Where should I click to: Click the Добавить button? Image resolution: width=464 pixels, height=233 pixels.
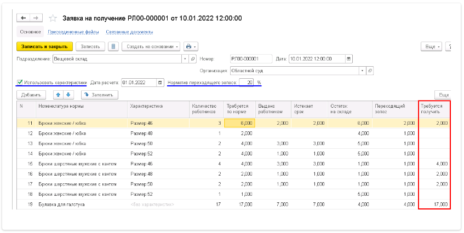(31, 95)
